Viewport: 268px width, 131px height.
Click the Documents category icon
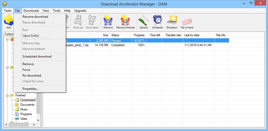pyautogui.click(x=17, y=105)
